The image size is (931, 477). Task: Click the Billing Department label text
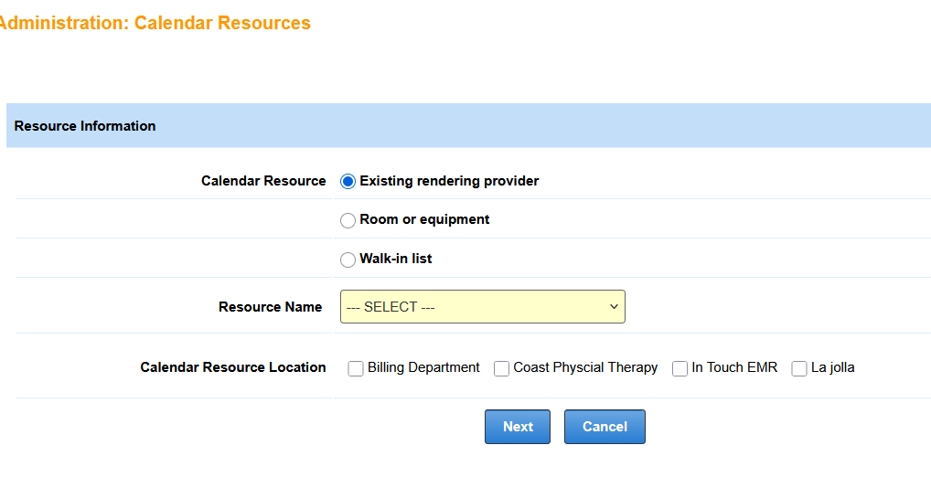coord(423,367)
